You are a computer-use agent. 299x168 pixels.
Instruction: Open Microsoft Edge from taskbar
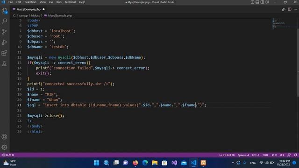click(145, 163)
